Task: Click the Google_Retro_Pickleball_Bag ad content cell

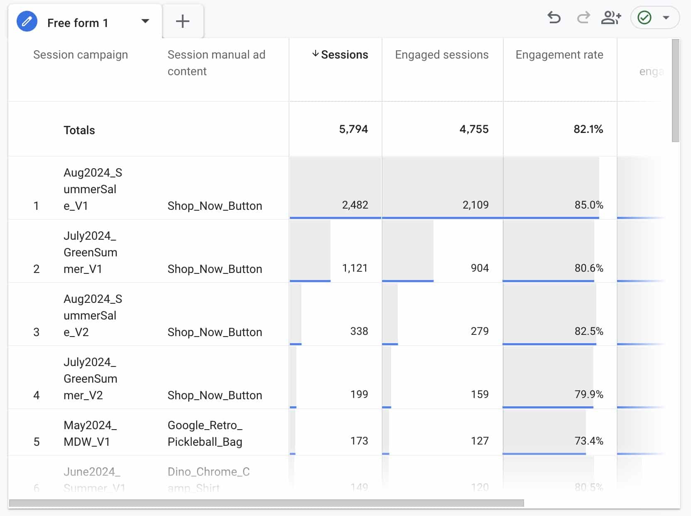Action: 205,433
